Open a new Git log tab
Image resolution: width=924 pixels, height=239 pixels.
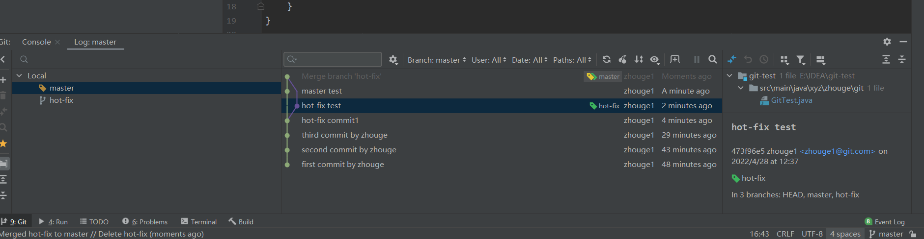click(x=675, y=59)
